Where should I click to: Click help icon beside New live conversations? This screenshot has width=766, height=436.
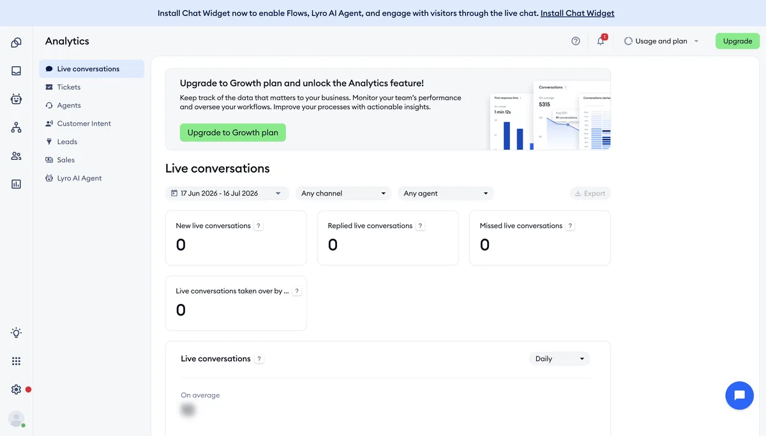[x=259, y=226]
